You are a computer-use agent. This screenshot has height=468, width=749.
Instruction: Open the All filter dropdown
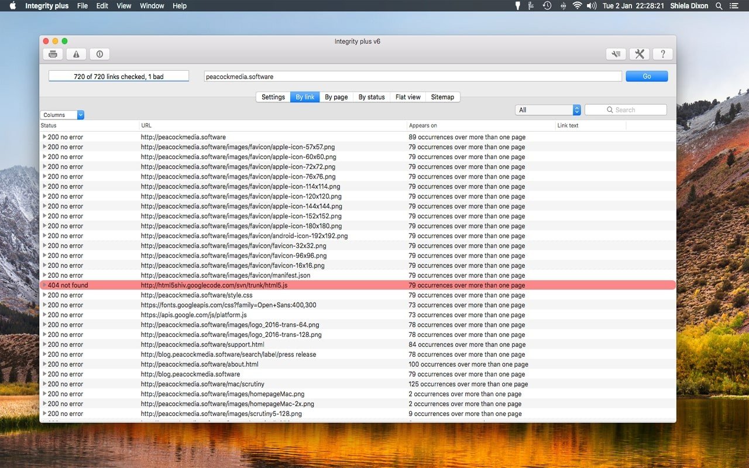click(x=548, y=110)
